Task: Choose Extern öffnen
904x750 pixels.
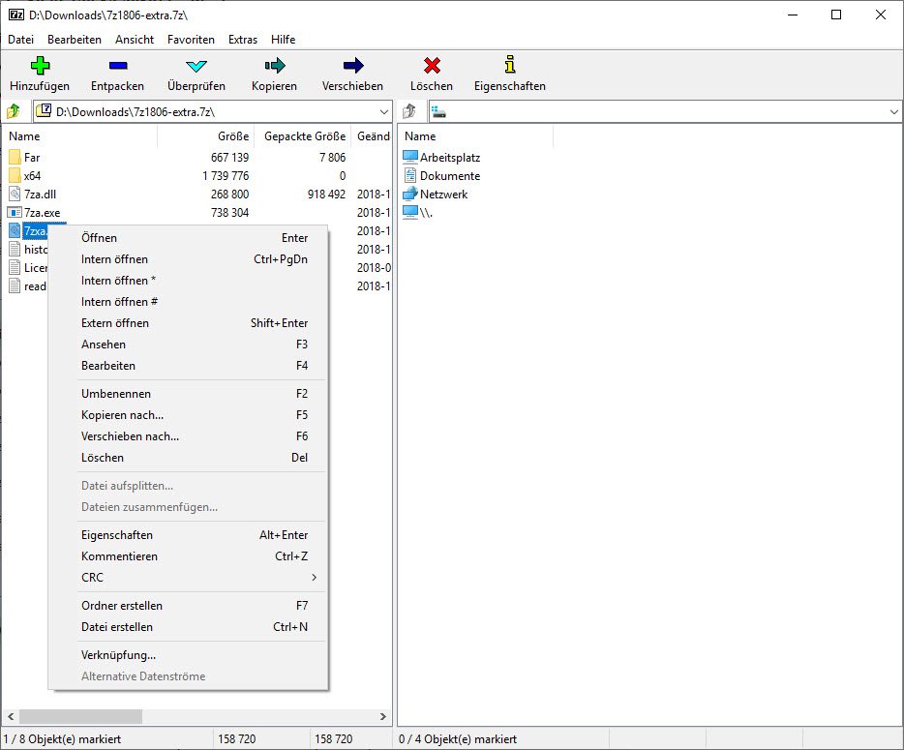Action: click(189, 323)
